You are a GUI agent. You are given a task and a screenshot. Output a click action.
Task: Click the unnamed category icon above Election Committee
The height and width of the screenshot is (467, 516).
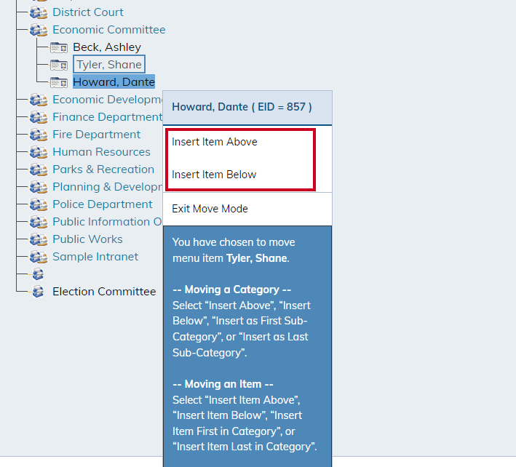click(x=39, y=274)
